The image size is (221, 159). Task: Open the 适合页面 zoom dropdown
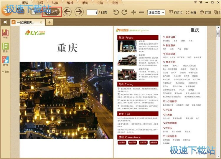pos(156,12)
